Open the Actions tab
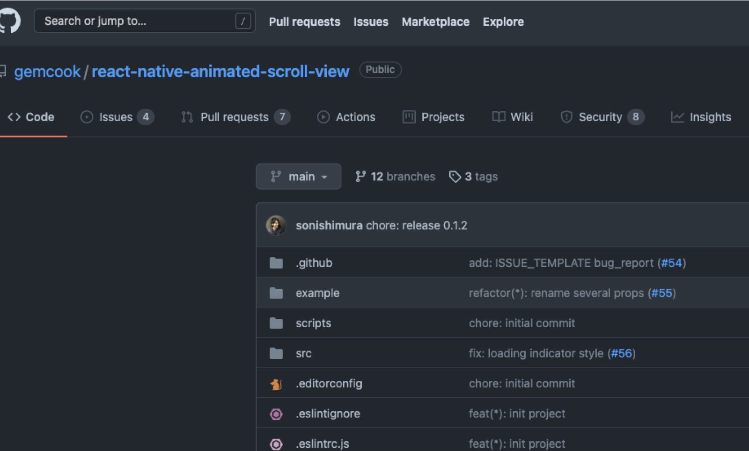The height and width of the screenshot is (451, 749). pos(346,117)
